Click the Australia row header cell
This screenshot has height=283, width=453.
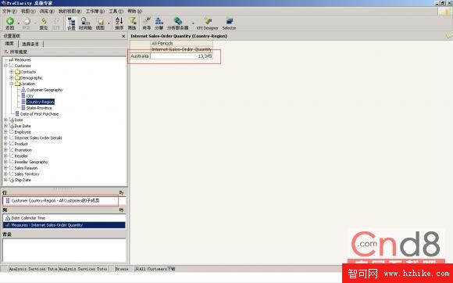(140, 56)
